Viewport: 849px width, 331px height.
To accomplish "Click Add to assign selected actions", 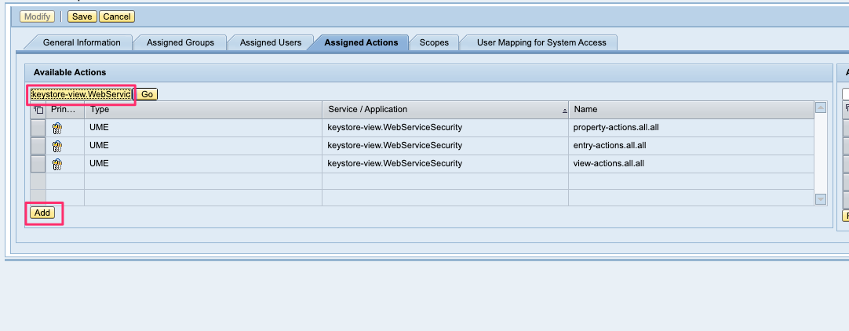I will tap(42, 213).
